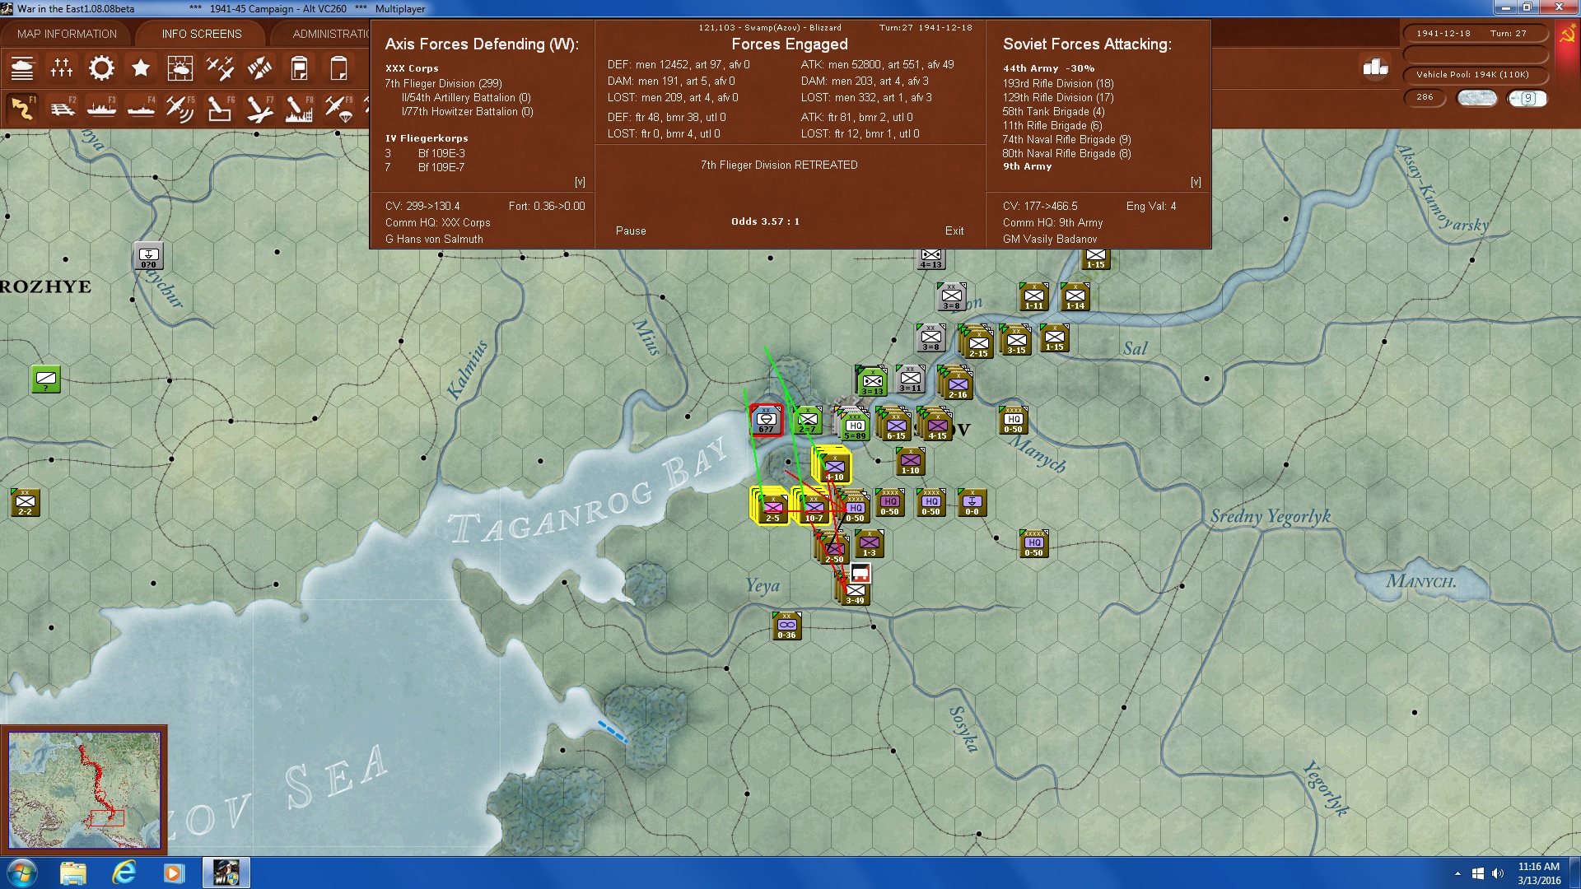Select naval transport mode (F3)
Screen dimensions: 1581x889
click(102, 108)
